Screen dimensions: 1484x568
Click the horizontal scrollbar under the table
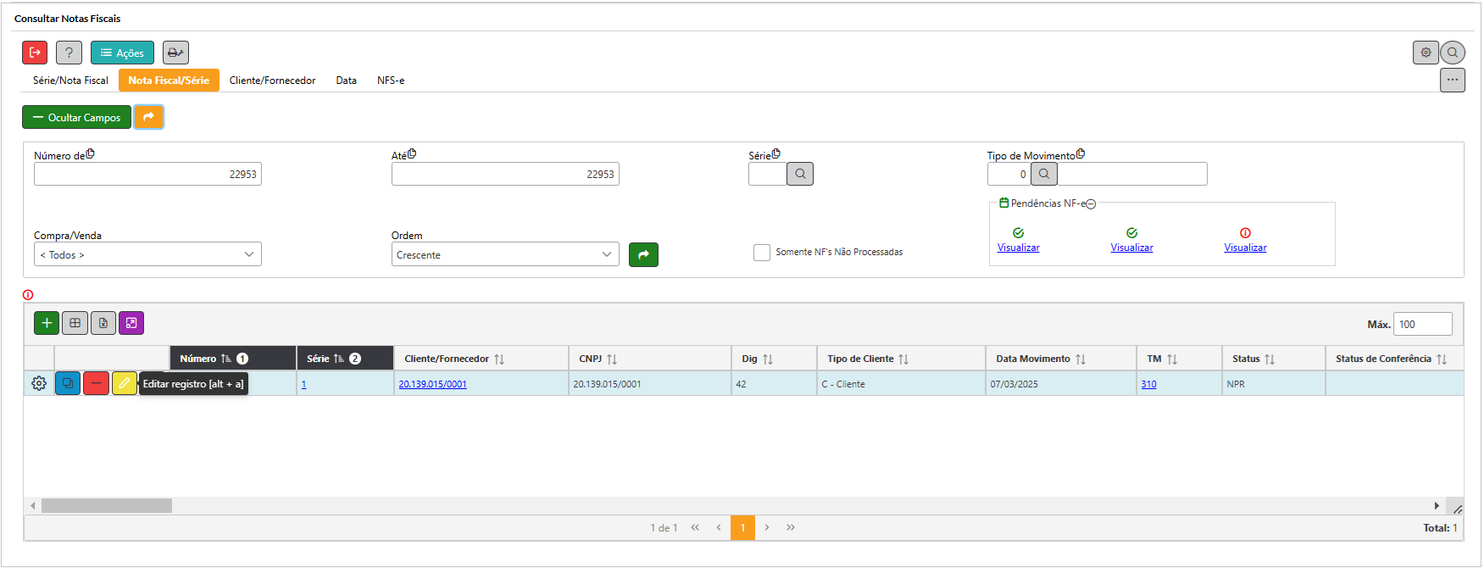point(107,506)
